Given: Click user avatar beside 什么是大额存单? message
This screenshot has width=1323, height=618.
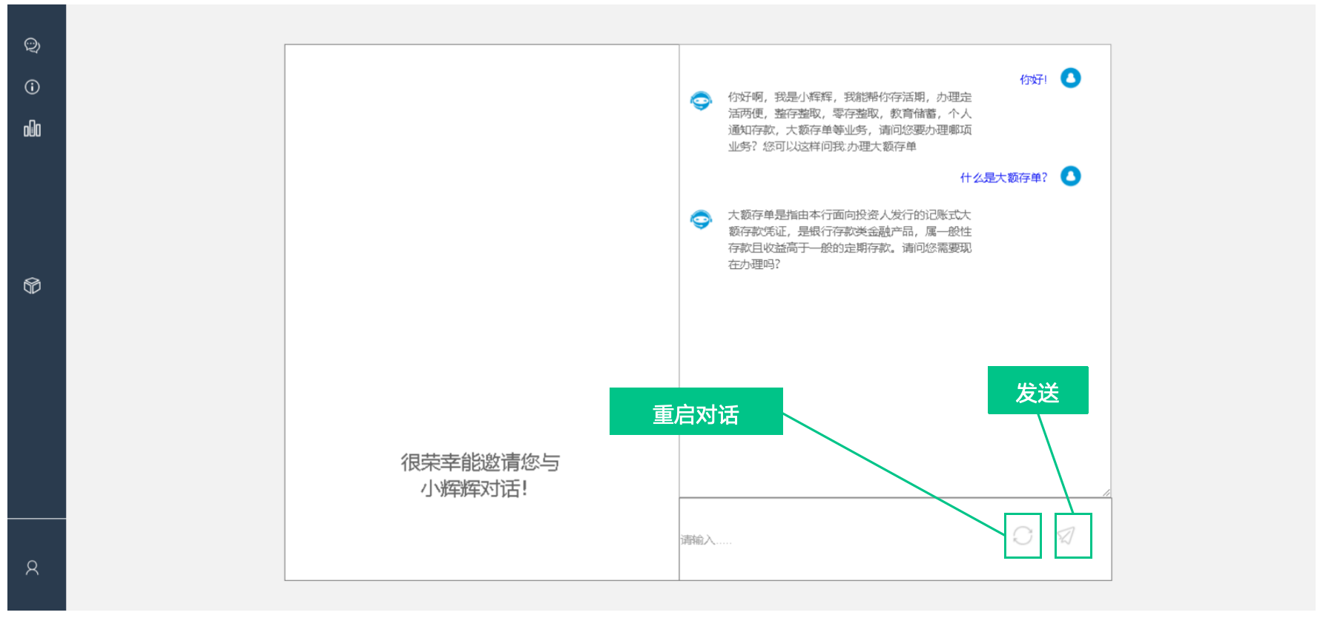Looking at the screenshot, I should click(1070, 176).
